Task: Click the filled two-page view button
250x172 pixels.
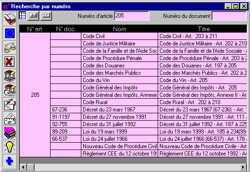Action: click(33, 16)
